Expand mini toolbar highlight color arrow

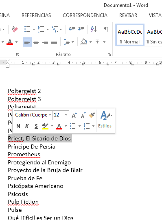click(x=52, y=126)
